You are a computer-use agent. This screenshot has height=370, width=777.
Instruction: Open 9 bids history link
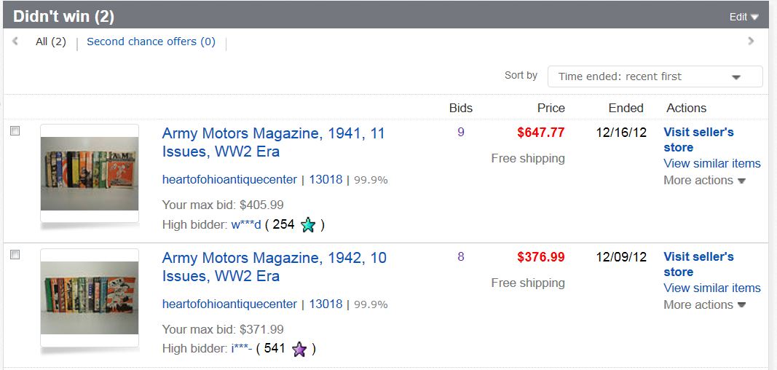point(460,133)
